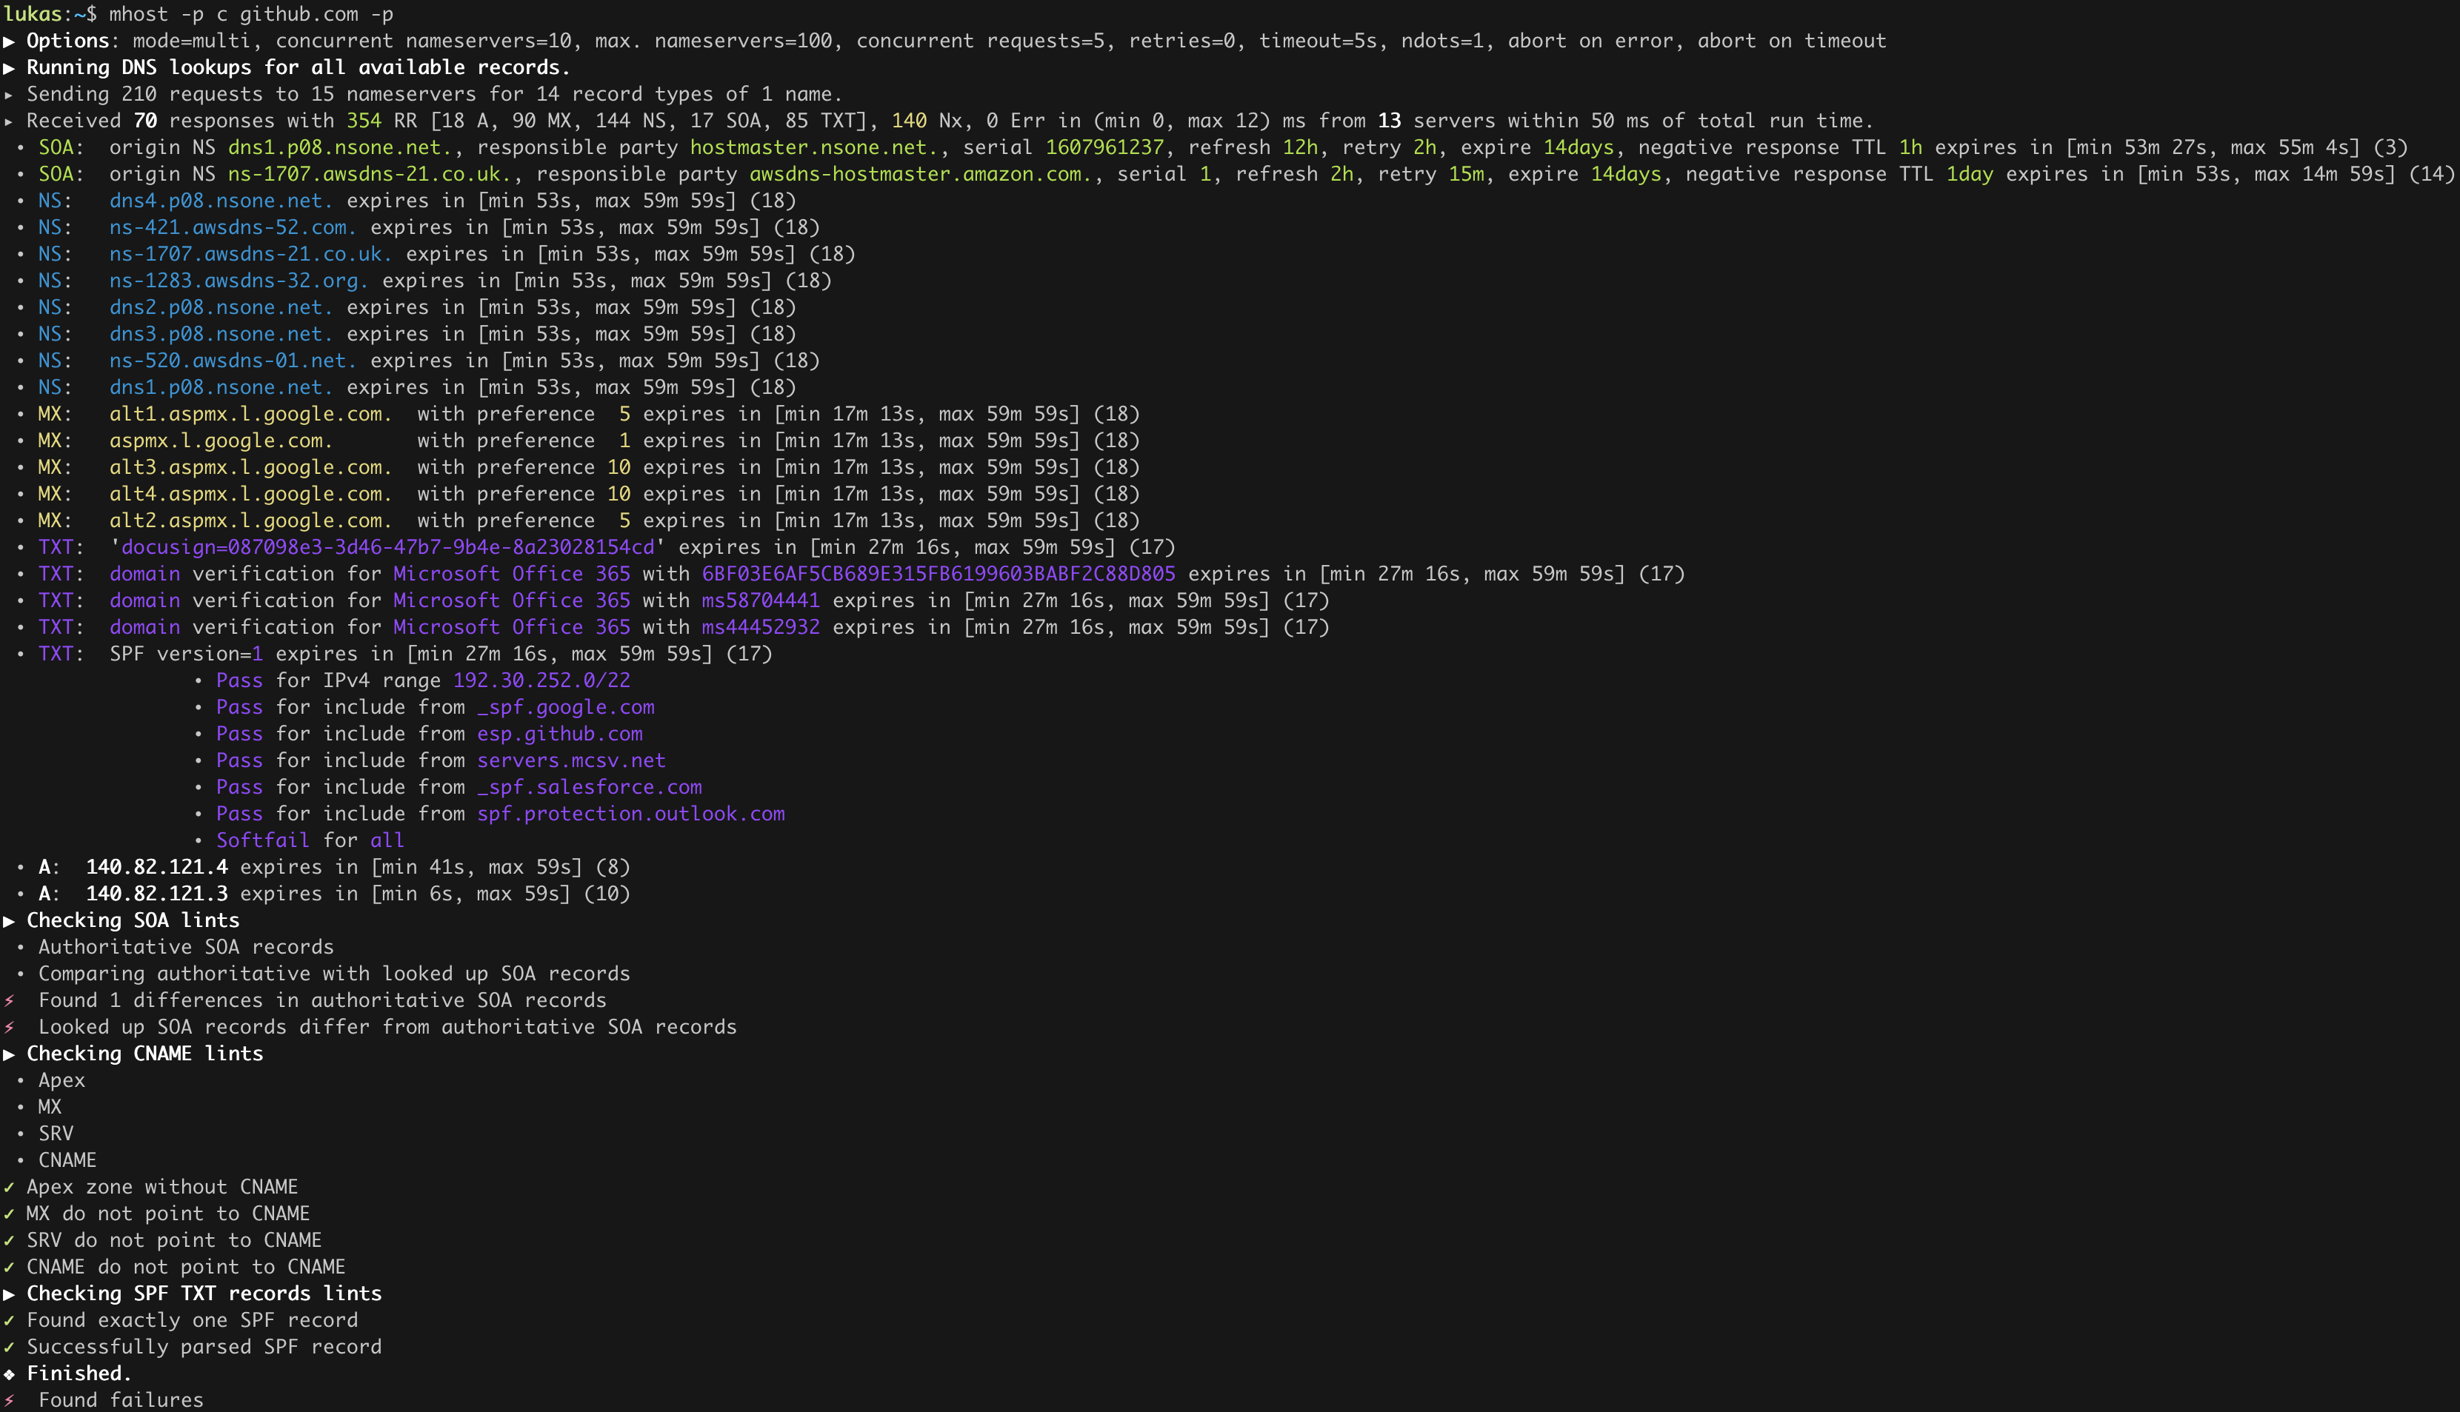The height and width of the screenshot is (1412, 2460).
Task: Click small arrow before Sending 210 requests
Action: (x=9, y=94)
